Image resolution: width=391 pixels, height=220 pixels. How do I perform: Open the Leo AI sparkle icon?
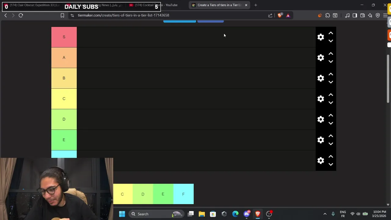tap(370, 15)
